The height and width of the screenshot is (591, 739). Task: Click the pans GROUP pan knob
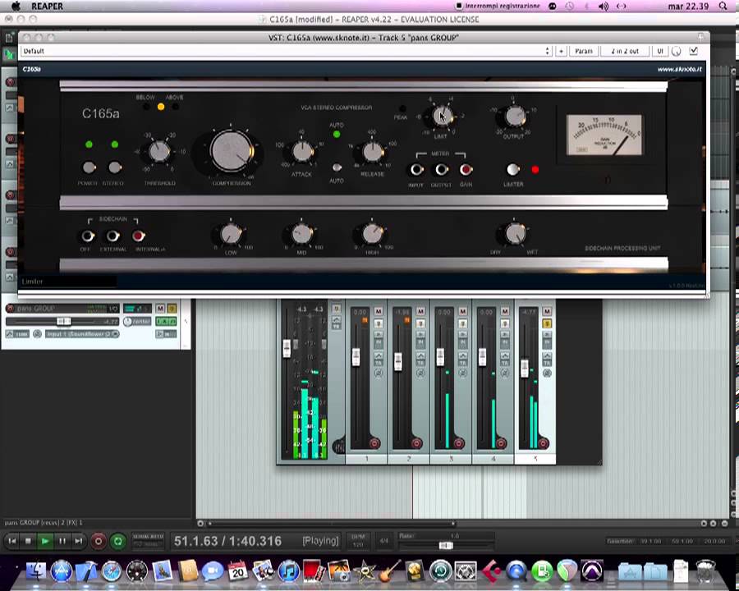(x=127, y=322)
